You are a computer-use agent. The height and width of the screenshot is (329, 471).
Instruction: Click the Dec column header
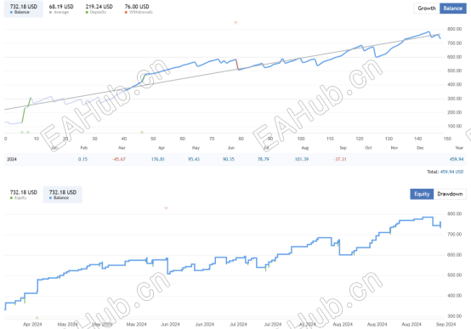[x=420, y=148]
